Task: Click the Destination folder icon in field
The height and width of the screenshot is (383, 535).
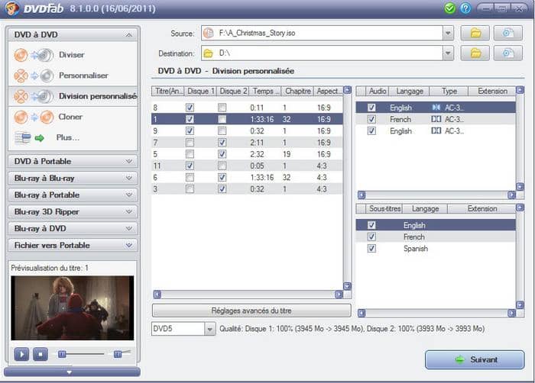Action: (x=208, y=53)
